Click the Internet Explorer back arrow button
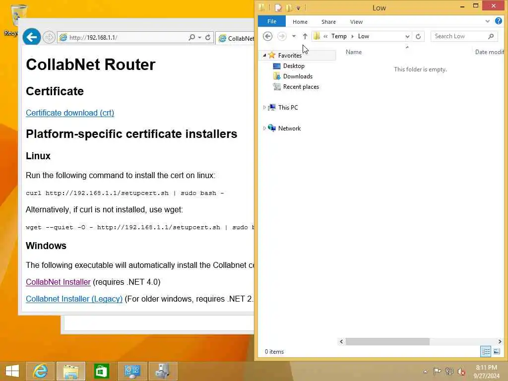The image size is (508, 381). click(31, 37)
